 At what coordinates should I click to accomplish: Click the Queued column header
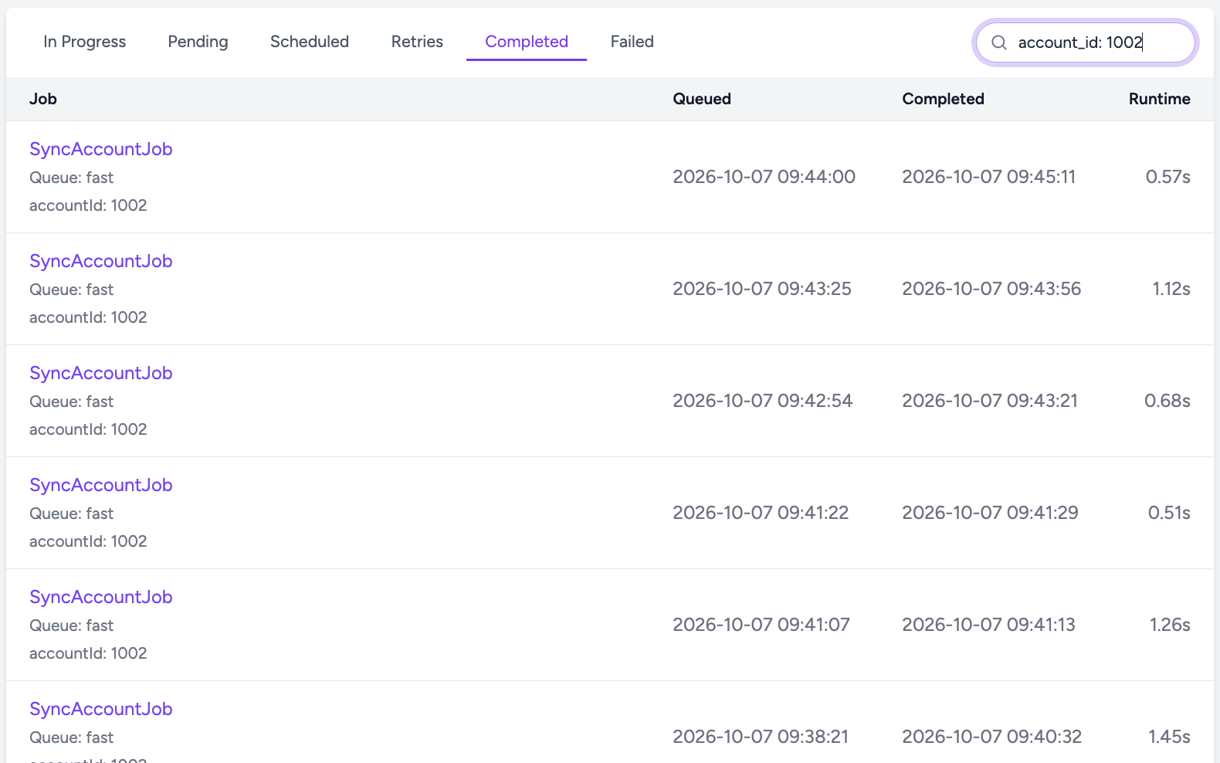click(702, 99)
